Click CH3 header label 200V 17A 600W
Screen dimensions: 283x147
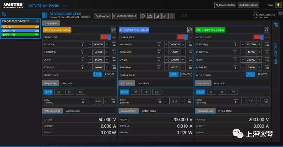click(x=210, y=30)
